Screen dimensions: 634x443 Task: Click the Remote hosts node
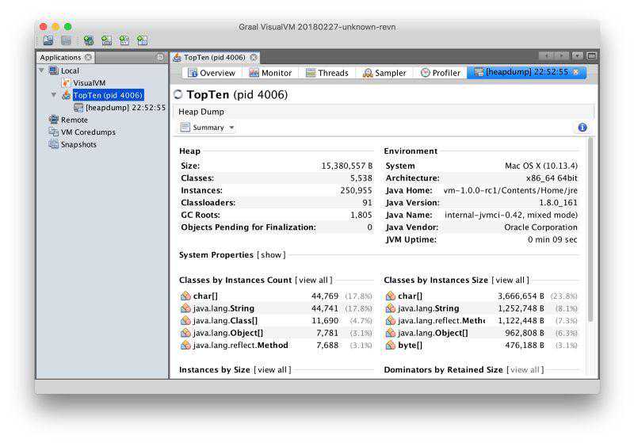[74, 120]
